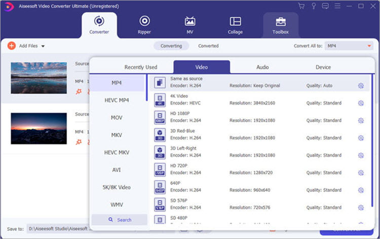Open the MV tab
This screenshot has width=380, height=239.
190,25
